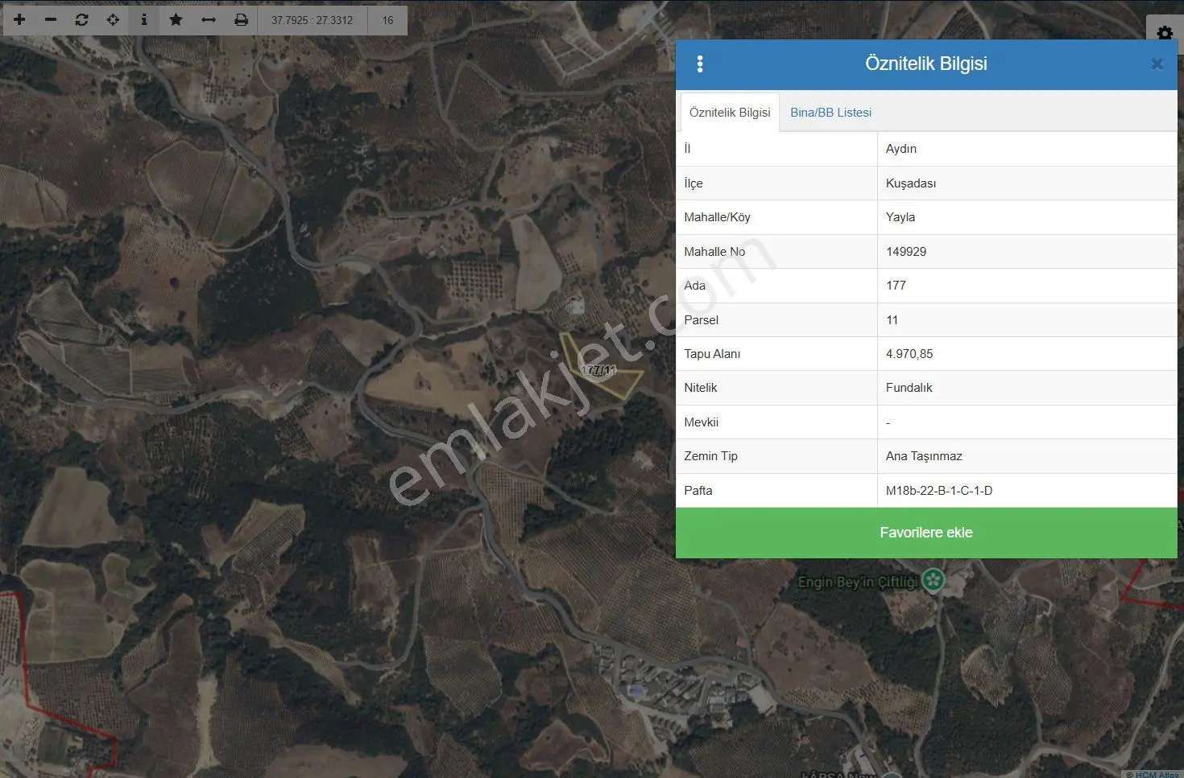Open favorites with the star icon
The height and width of the screenshot is (778, 1184).
pyautogui.click(x=176, y=19)
